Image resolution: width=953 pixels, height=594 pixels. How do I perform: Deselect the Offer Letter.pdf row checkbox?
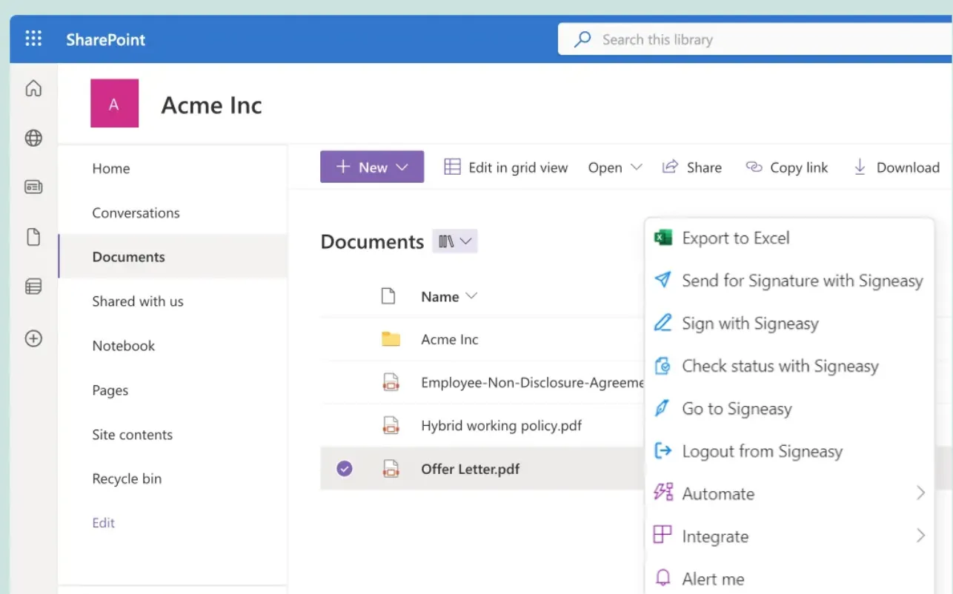click(343, 469)
